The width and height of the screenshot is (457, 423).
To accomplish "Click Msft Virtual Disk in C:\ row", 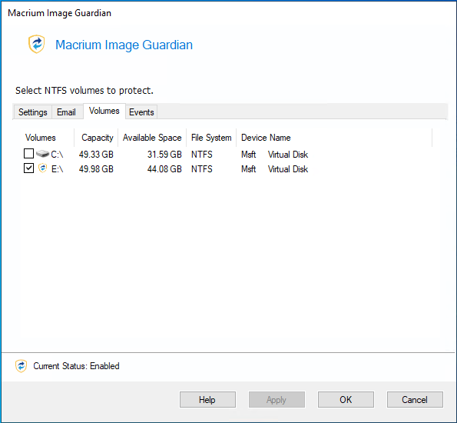I will point(274,155).
